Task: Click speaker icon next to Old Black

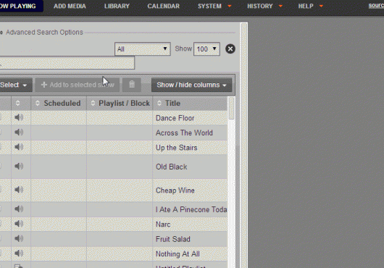Action: click(x=19, y=166)
